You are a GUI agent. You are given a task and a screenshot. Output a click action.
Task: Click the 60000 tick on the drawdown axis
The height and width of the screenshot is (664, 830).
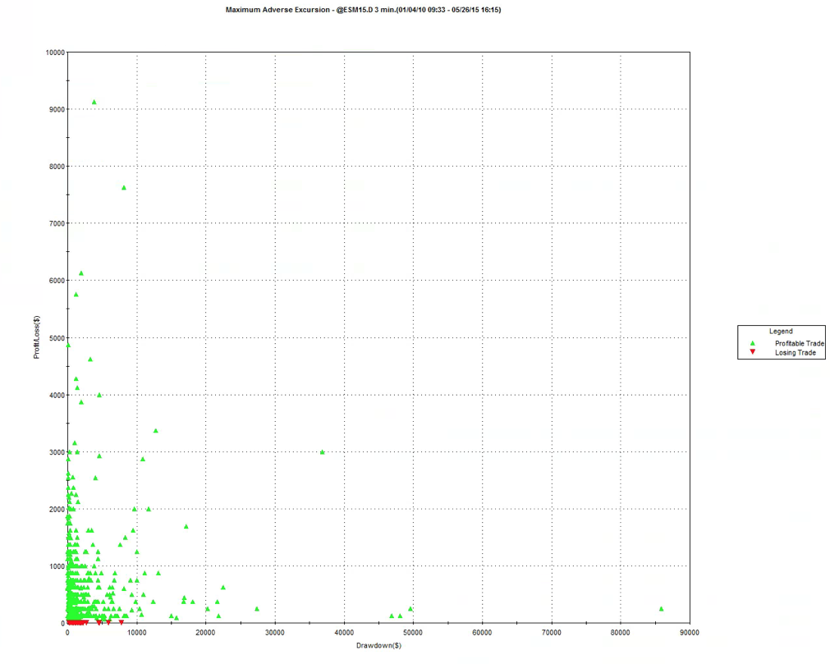[482, 632]
